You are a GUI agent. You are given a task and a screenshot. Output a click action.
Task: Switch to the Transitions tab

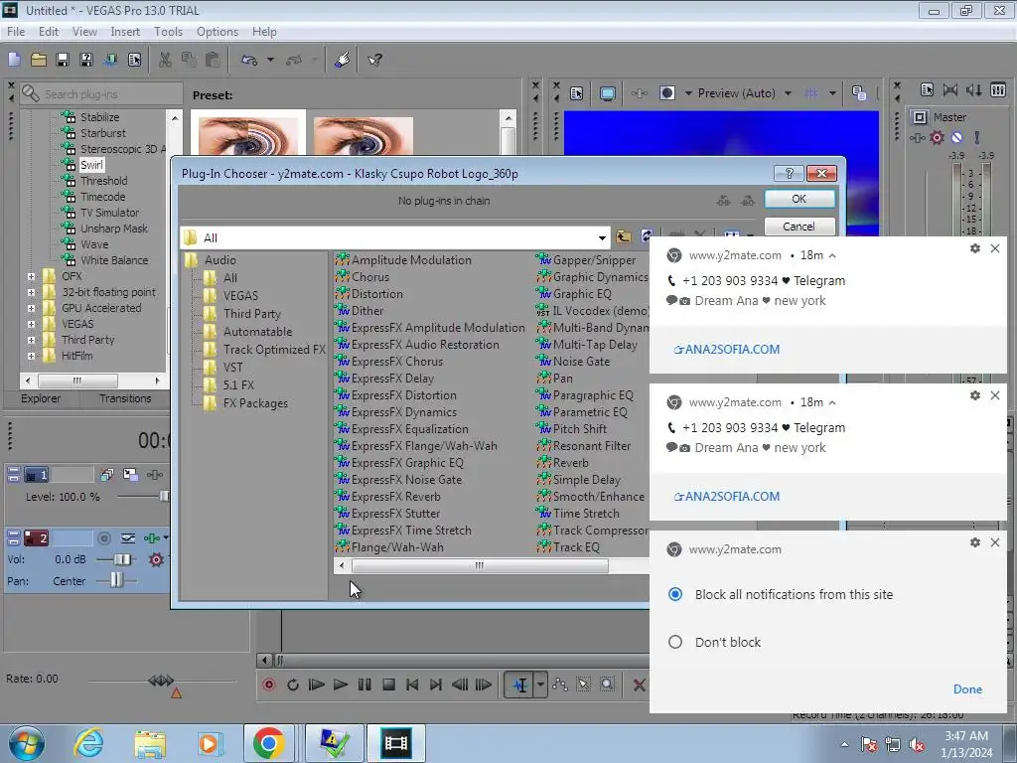(x=125, y=398)
